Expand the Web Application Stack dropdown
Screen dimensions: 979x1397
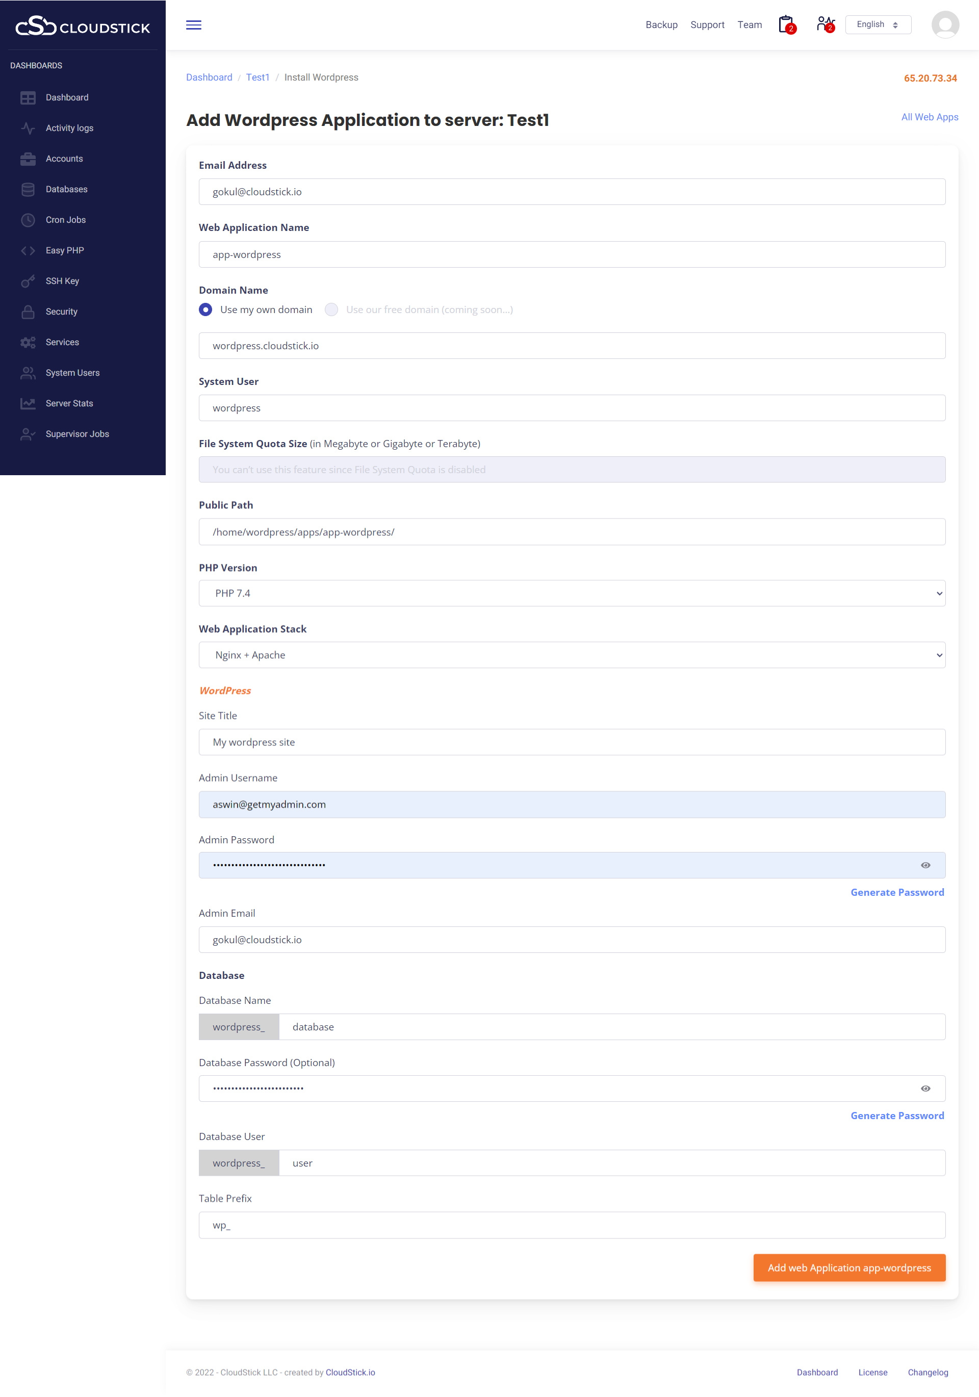pos(571,655)
